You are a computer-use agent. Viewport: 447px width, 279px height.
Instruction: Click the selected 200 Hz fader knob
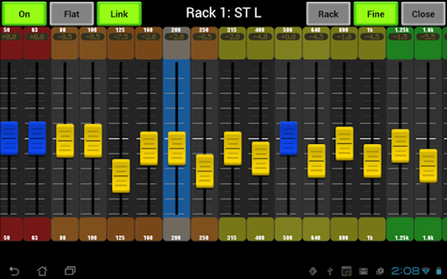(177, 148)
